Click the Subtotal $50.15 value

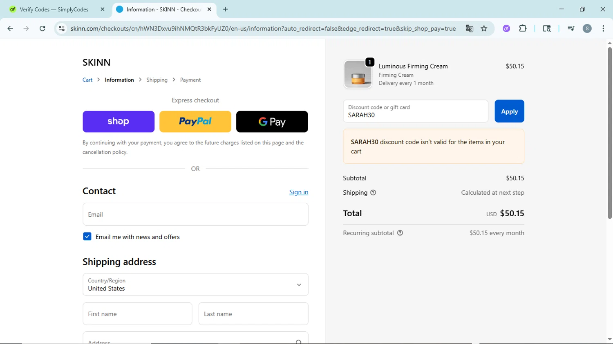point(515,178)
